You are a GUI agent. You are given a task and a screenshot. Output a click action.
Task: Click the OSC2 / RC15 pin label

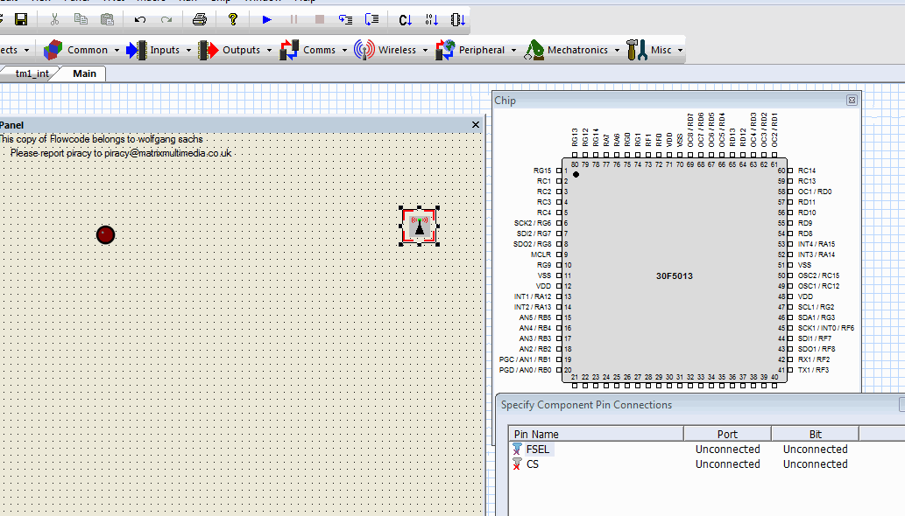[x=818, y=275]
